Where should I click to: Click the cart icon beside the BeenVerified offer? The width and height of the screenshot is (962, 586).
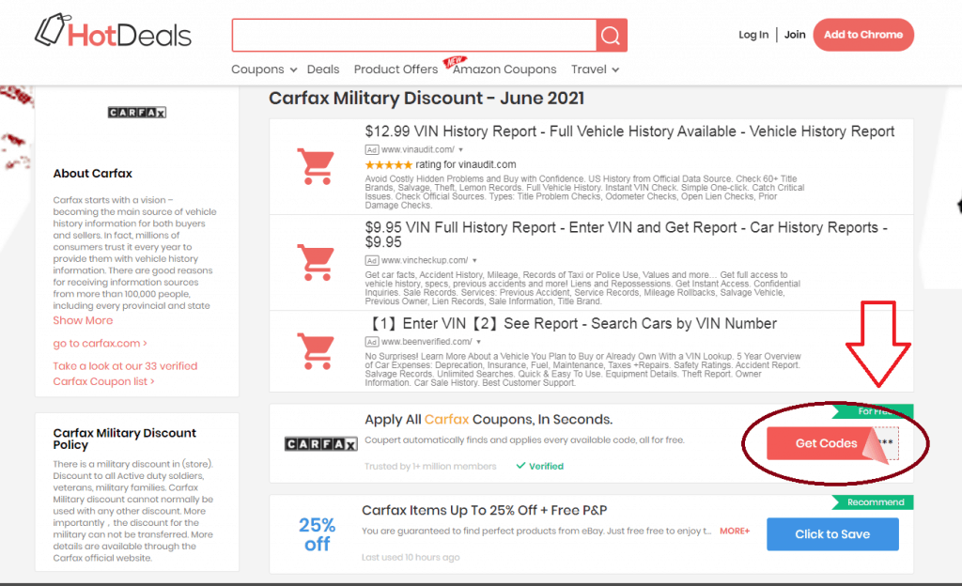(x=315, y=350)
